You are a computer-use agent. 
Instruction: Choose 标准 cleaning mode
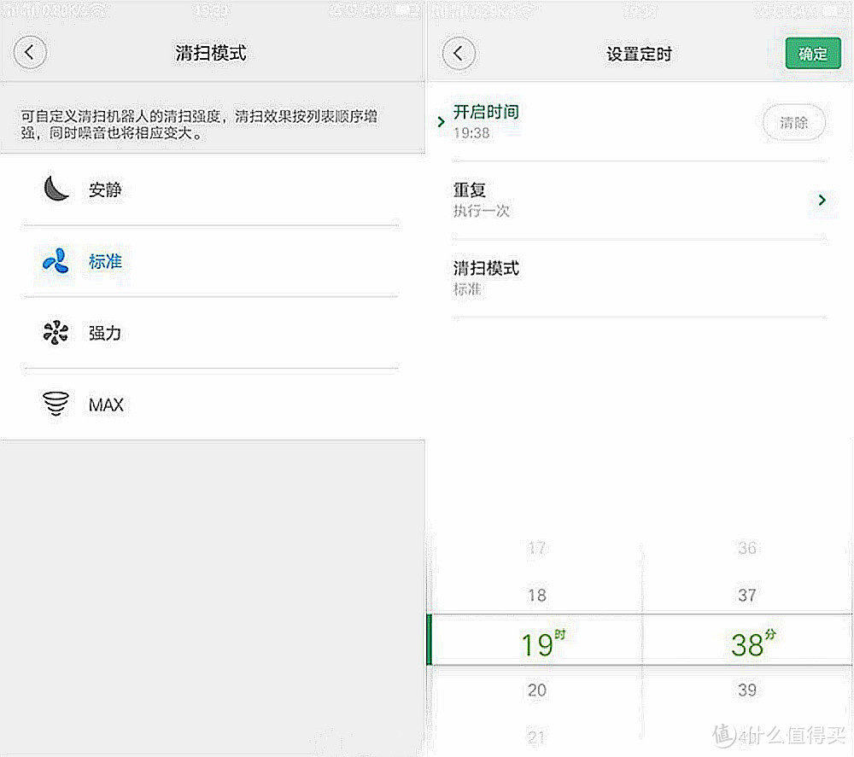211,261
